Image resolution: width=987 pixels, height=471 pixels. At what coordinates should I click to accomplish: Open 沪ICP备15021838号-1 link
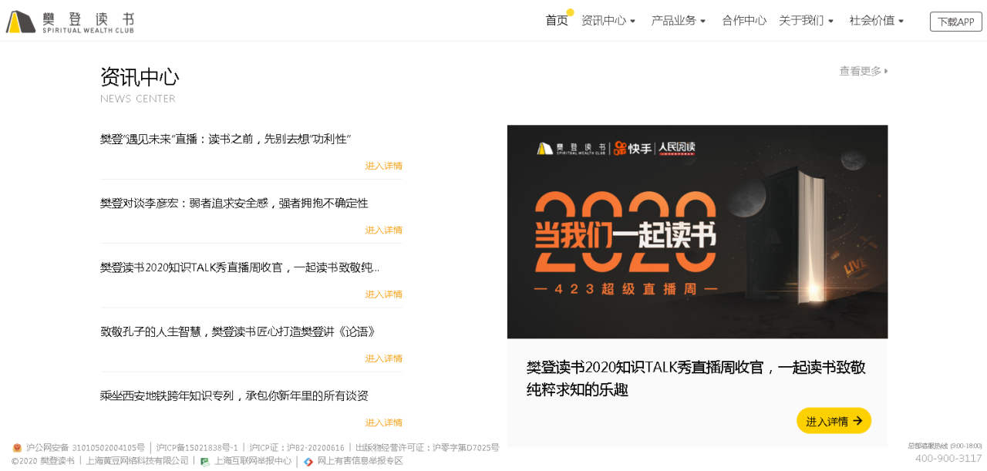point(197,448)
